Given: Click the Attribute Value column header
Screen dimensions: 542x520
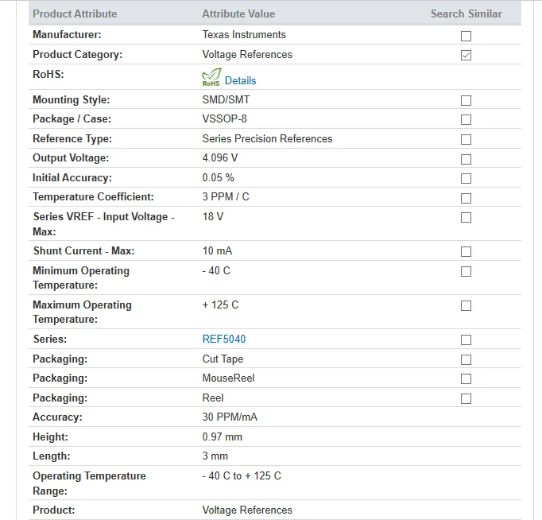Looking at the screenshot, I should click(238, 14).
